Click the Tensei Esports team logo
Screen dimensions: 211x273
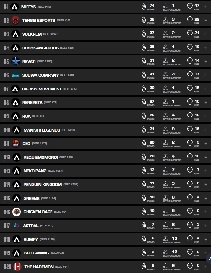point(15,20)
